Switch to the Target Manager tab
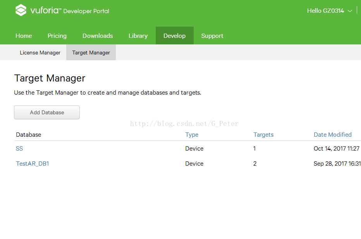361x239 pixels. [91, 53]
